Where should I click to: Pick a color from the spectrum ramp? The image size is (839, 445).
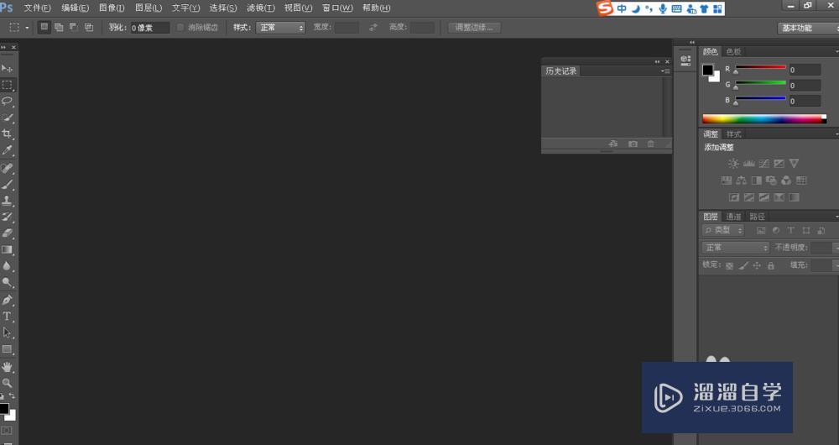[764, 119]
